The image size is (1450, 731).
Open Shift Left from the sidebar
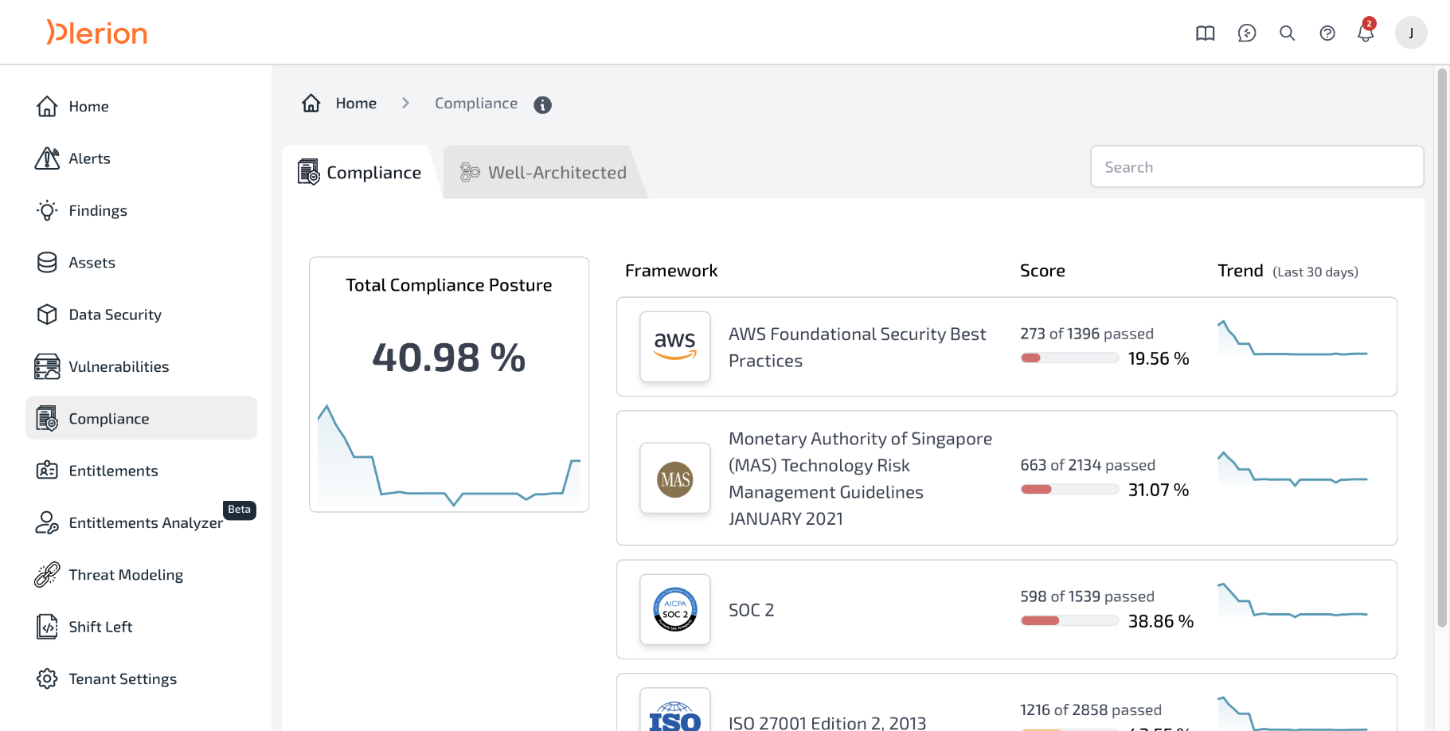pos(141,627)
